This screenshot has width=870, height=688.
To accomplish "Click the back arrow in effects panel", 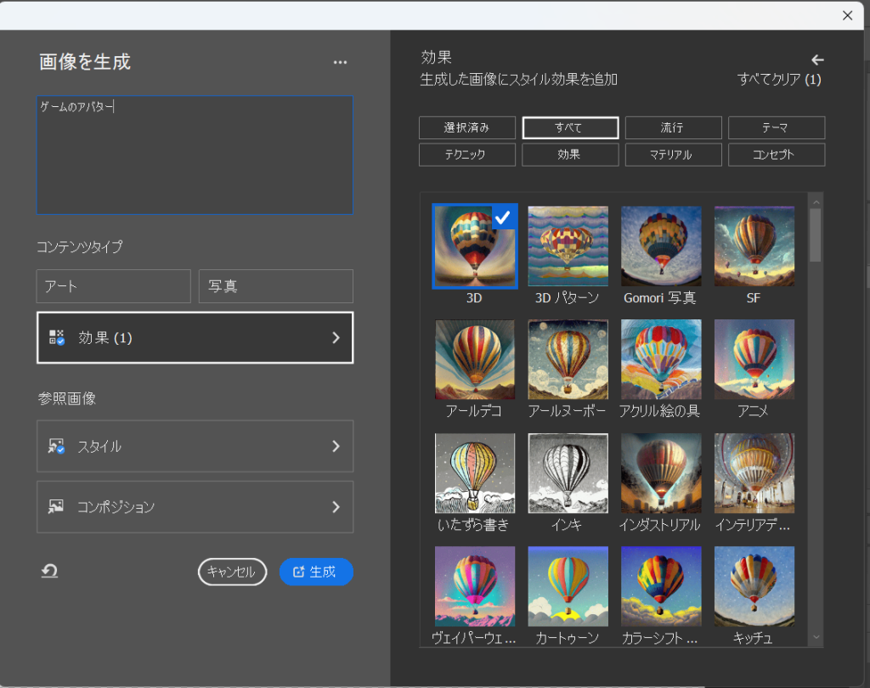I will (x=817, y=59).
